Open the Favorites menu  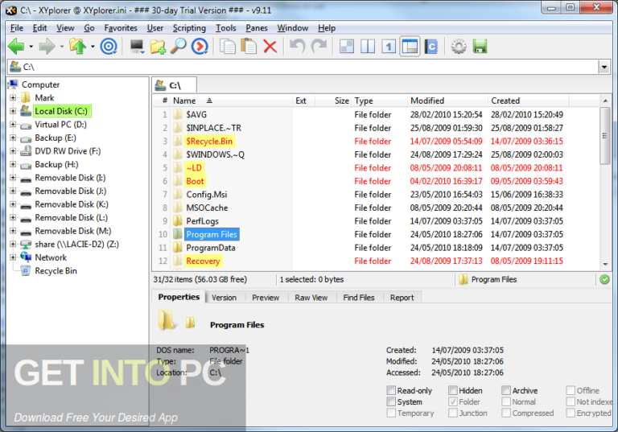121,28
